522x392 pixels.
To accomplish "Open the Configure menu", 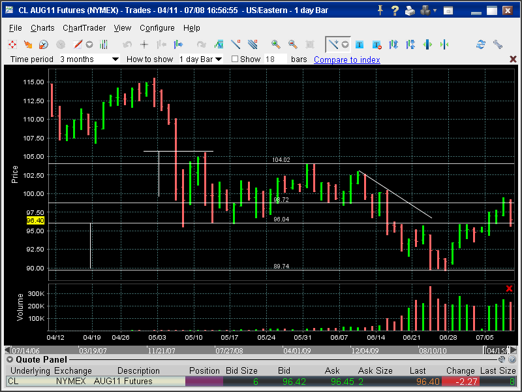I will click(x=157, y=28).
